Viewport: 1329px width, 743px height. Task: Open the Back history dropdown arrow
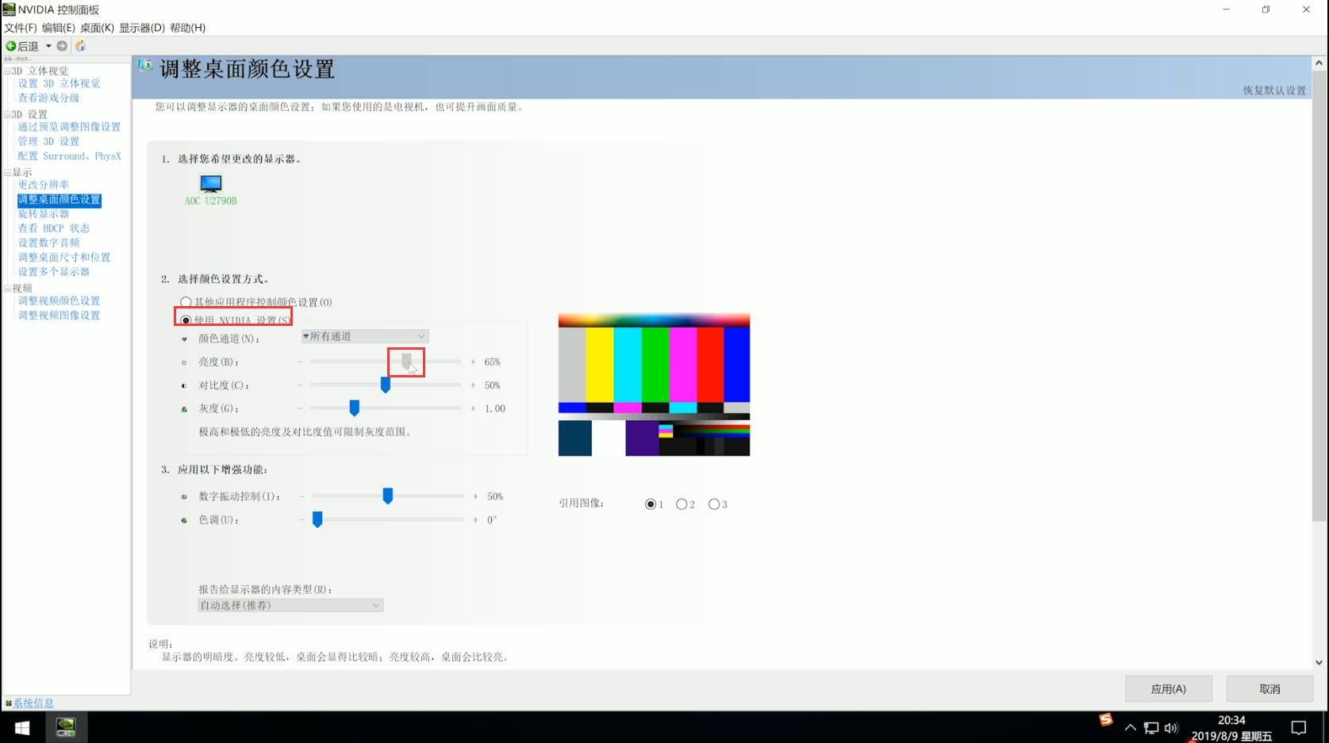pyautogui.click(x=48, y=46)
